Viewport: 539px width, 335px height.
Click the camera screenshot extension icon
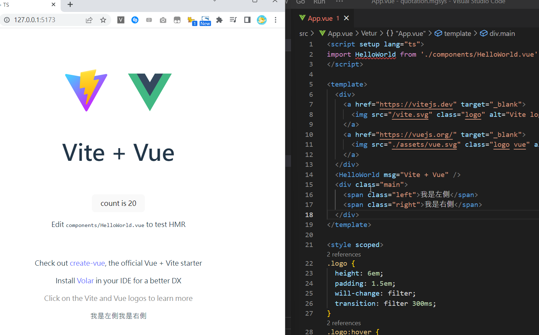pyautogui.click(x=163, y=20)
